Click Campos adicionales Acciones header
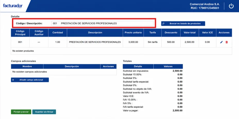Viewport: 239px width, 119px height. [108, 66]
